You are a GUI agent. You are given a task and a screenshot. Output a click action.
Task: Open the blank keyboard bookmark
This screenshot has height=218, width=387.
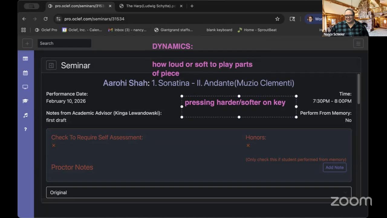click(x=219, y=30)
